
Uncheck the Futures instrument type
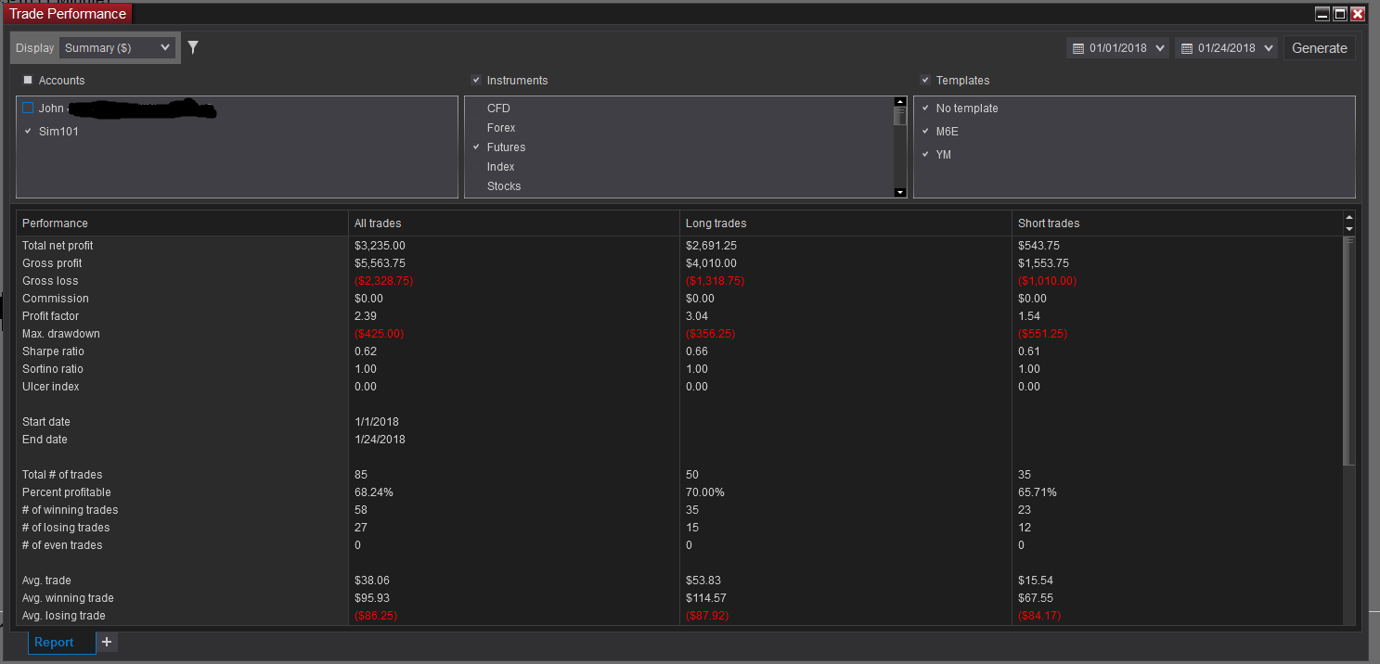(476, 147)
